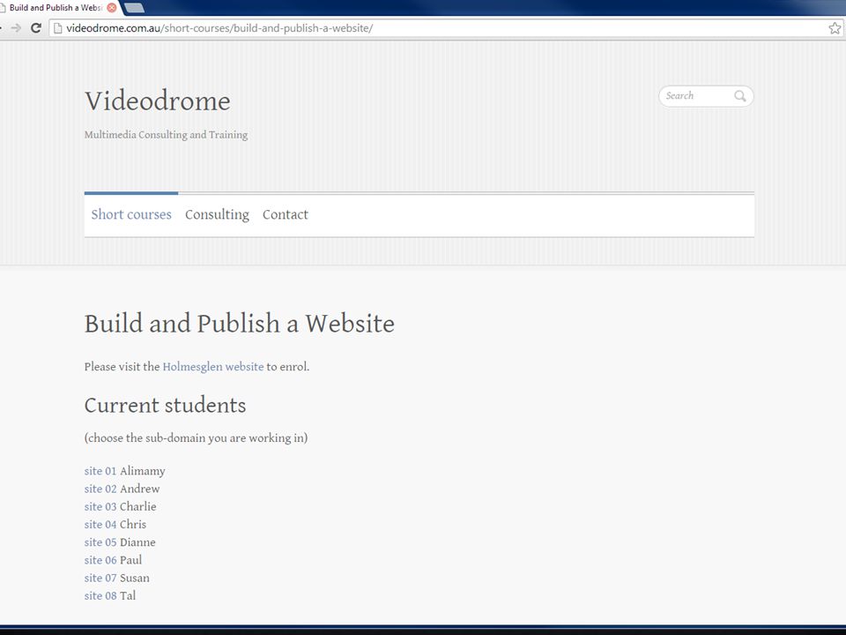Screen dimensions: 846x635
Task: Click the Current students heading
Action: click(x=165, y=405)
